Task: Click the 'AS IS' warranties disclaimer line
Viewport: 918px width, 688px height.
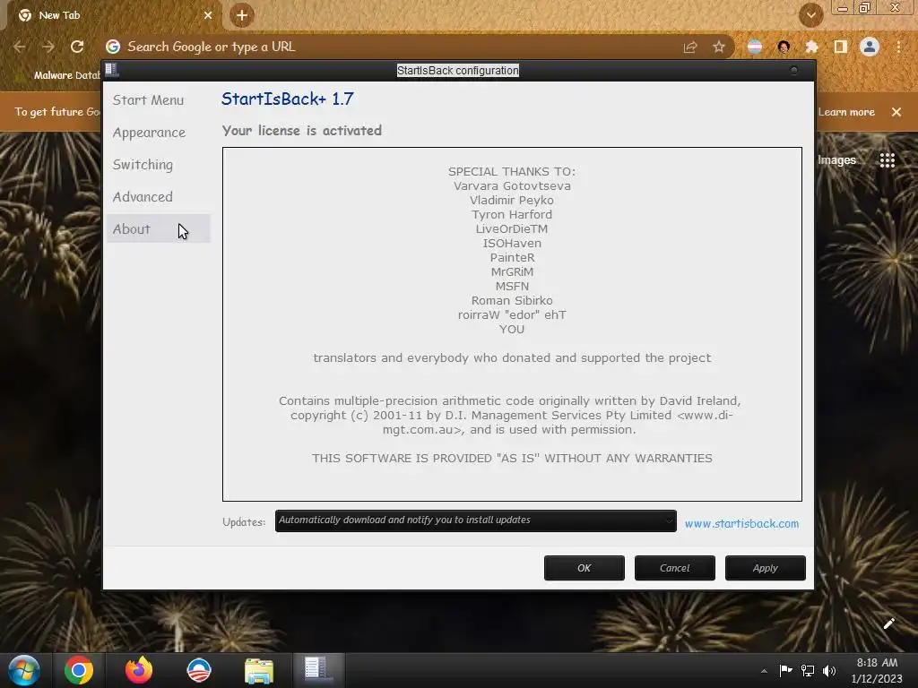Action: coord(512,458)
